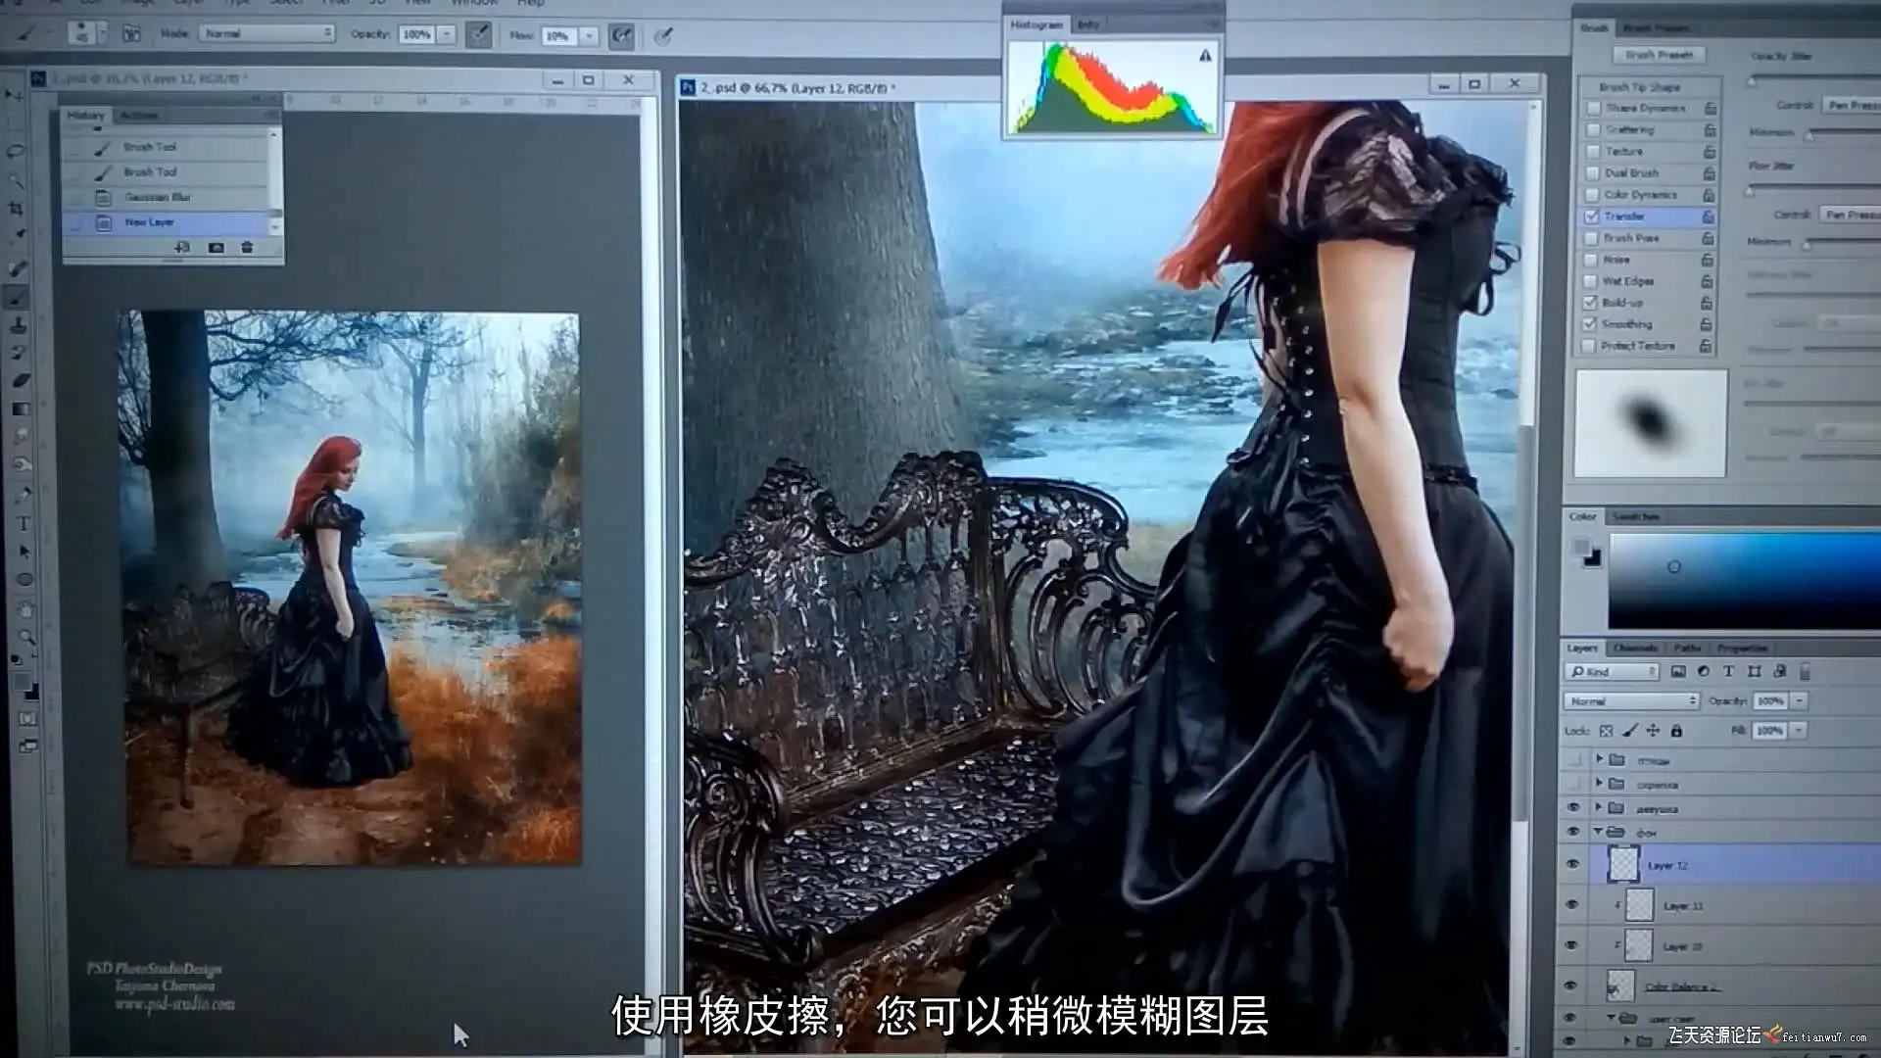
Task: Select the Zoom magnifier tool
Action: tap(26, 638)
